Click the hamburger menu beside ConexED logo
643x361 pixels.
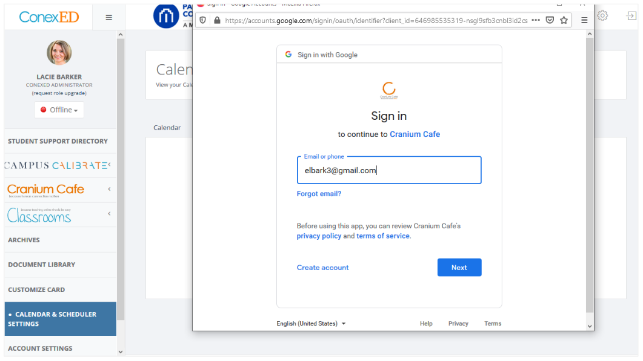coord(109,18)
